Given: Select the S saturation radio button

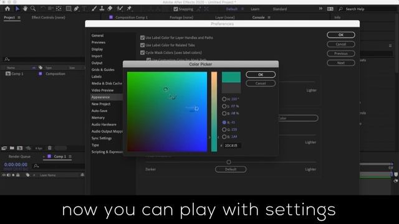Looking at the screenshot, I should point(224,106).
